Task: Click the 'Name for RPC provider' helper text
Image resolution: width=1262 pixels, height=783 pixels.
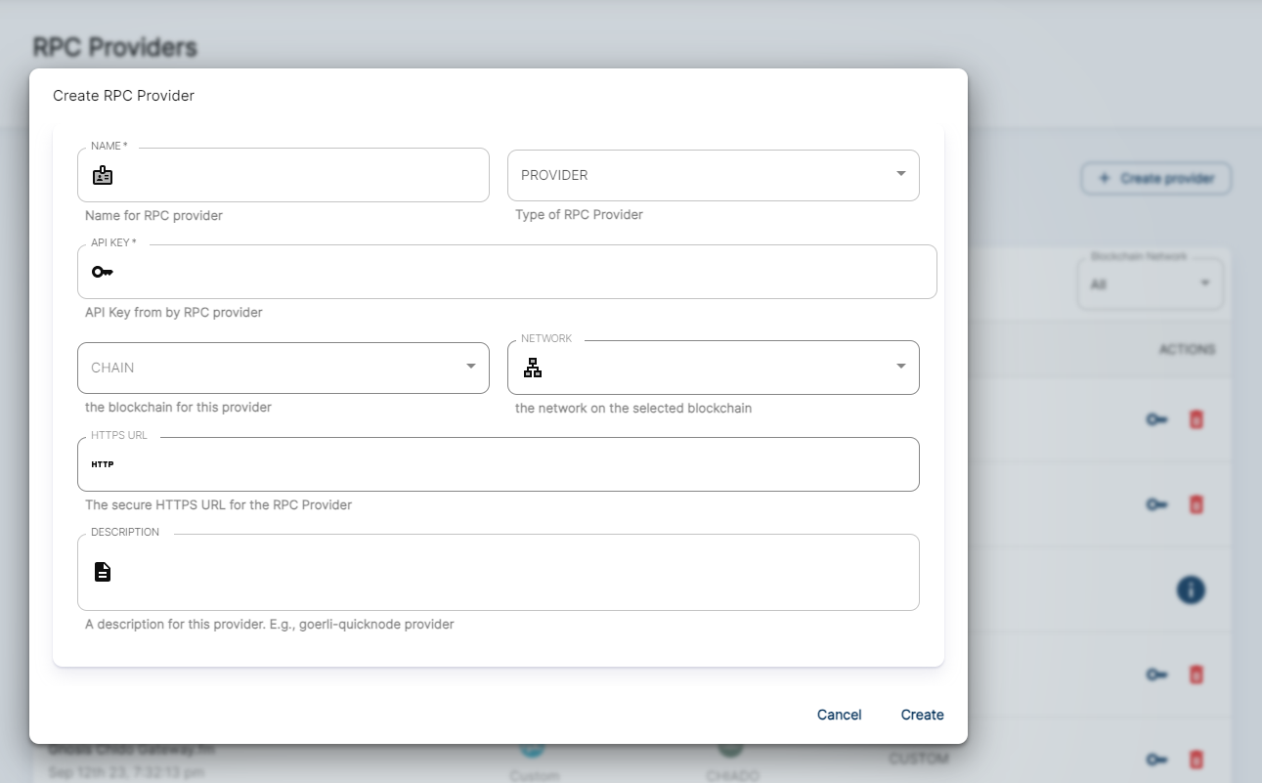Action: click(153, 215)
